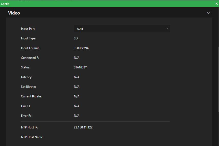Click the N/A value for Connected R
219x146 pixels.
[77, 58]
